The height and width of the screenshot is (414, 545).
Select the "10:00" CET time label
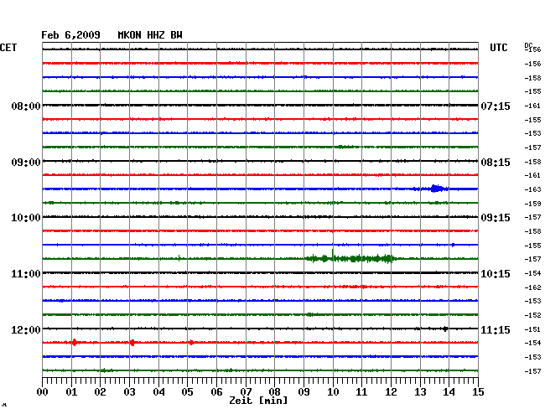pyautogui.click(x=26, y=218)
